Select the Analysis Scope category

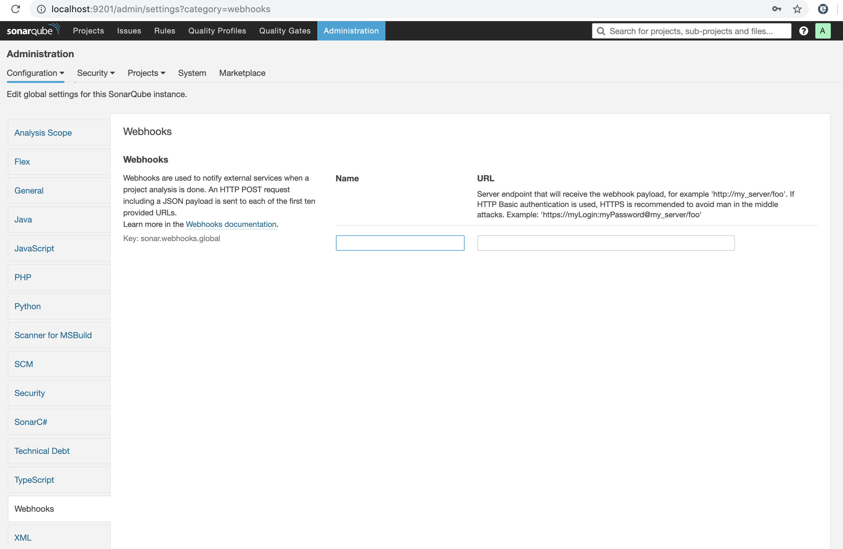click(43, 133)
